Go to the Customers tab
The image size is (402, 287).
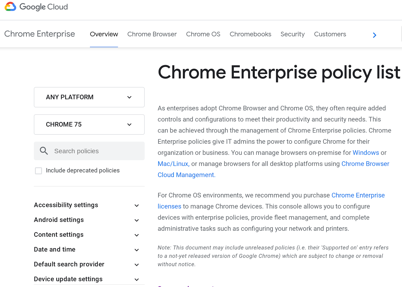click(330, 34)
